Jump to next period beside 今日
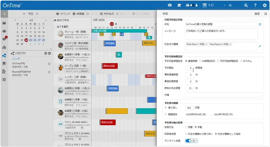Image resolution: width=270 pixels, height=147 pixels. pyautogui.click(x=37, y=14)
